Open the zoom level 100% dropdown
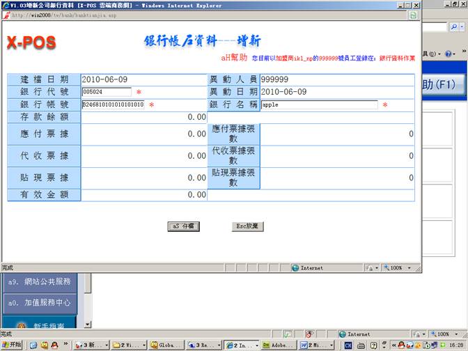 coord(398,267)
